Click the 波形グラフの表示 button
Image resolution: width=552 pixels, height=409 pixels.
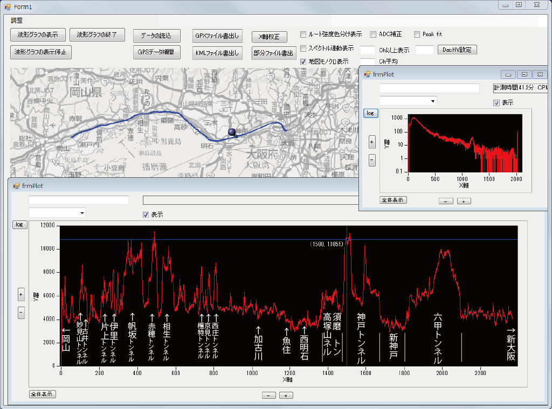[38, 35]
